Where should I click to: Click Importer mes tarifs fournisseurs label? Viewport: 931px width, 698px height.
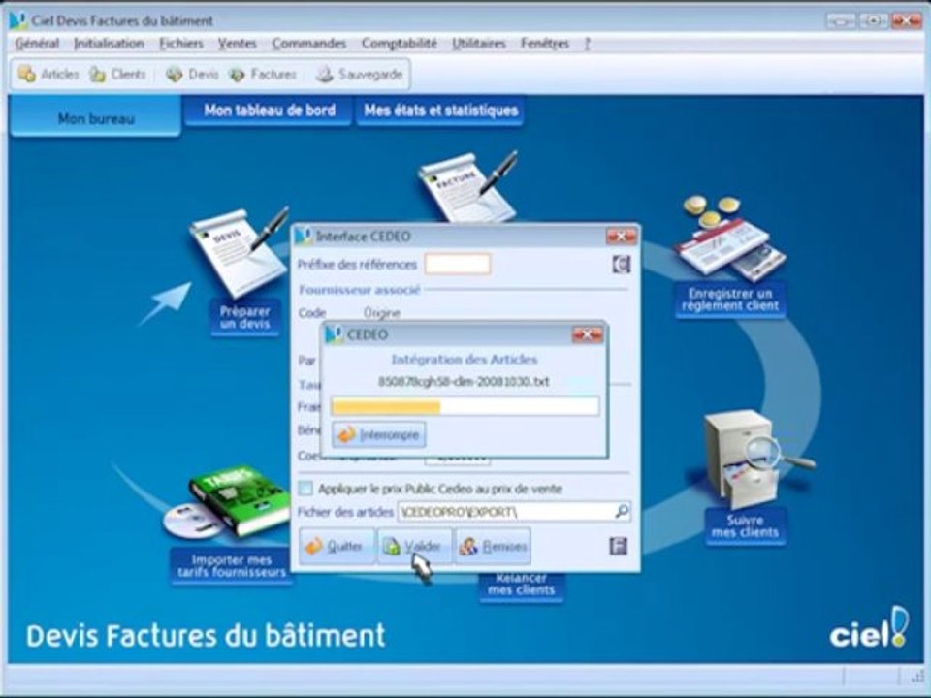(232, 566)
